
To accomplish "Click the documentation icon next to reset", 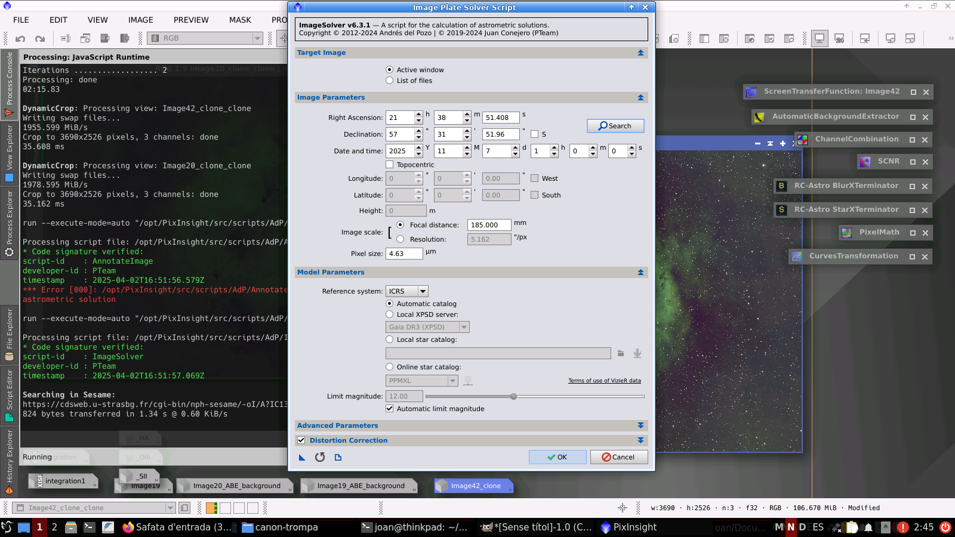I will click(x=338, y=458).
